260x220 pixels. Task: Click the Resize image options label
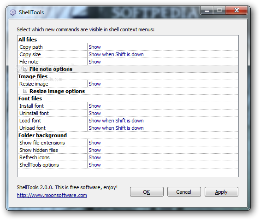(x=57, y=91)
